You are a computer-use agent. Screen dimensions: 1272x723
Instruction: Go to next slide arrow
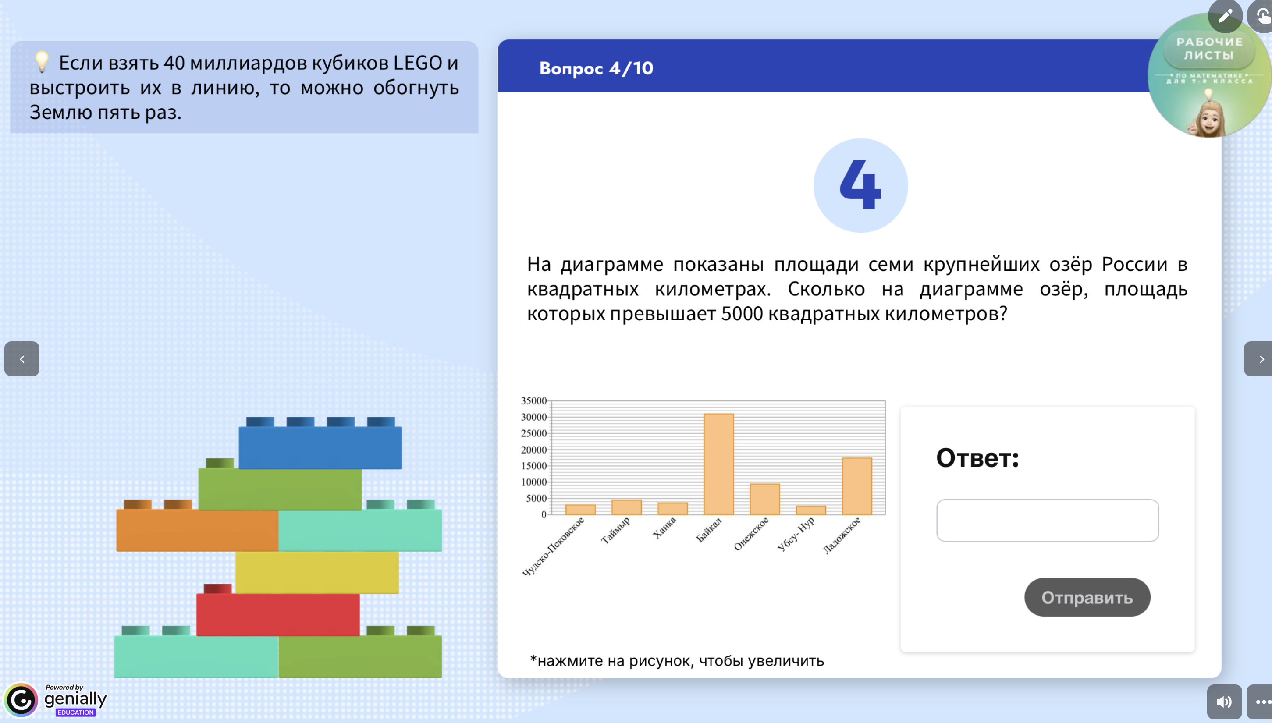(1258, 358)
